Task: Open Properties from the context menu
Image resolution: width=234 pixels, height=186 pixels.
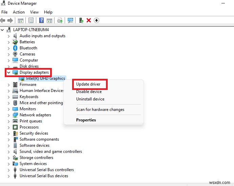Action: tap(86, 120)
